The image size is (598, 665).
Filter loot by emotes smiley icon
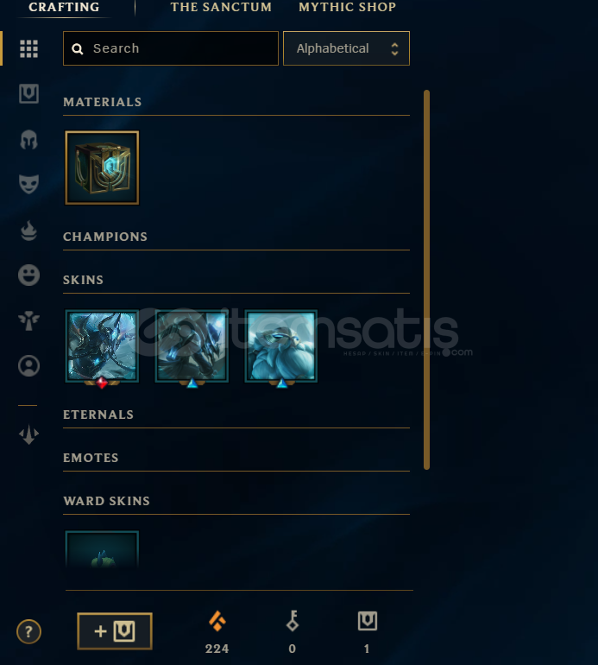tap(28, 275)
